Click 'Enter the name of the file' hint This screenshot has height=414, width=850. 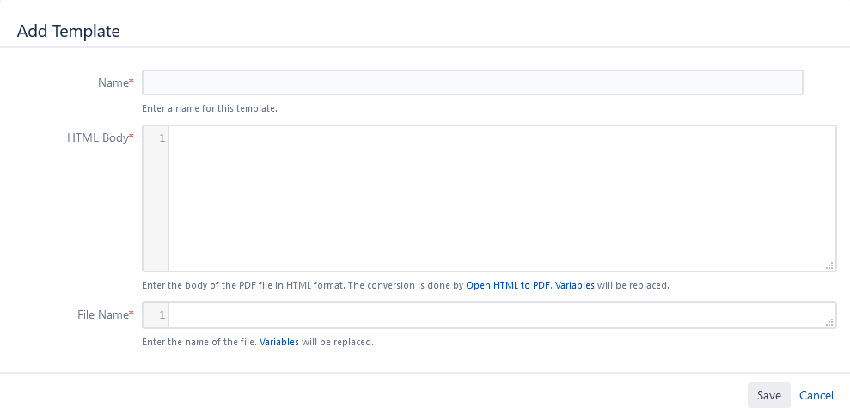199,342
